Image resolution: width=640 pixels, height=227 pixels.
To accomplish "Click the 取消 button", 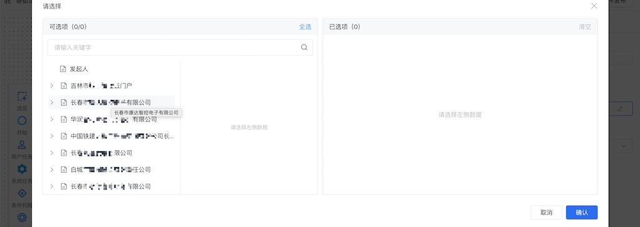I will (546, 212).
